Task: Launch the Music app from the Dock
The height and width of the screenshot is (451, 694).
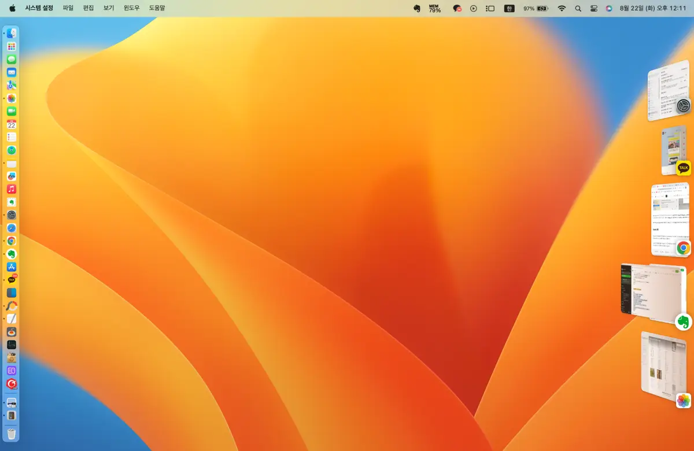Action: [x=12, y=189]
